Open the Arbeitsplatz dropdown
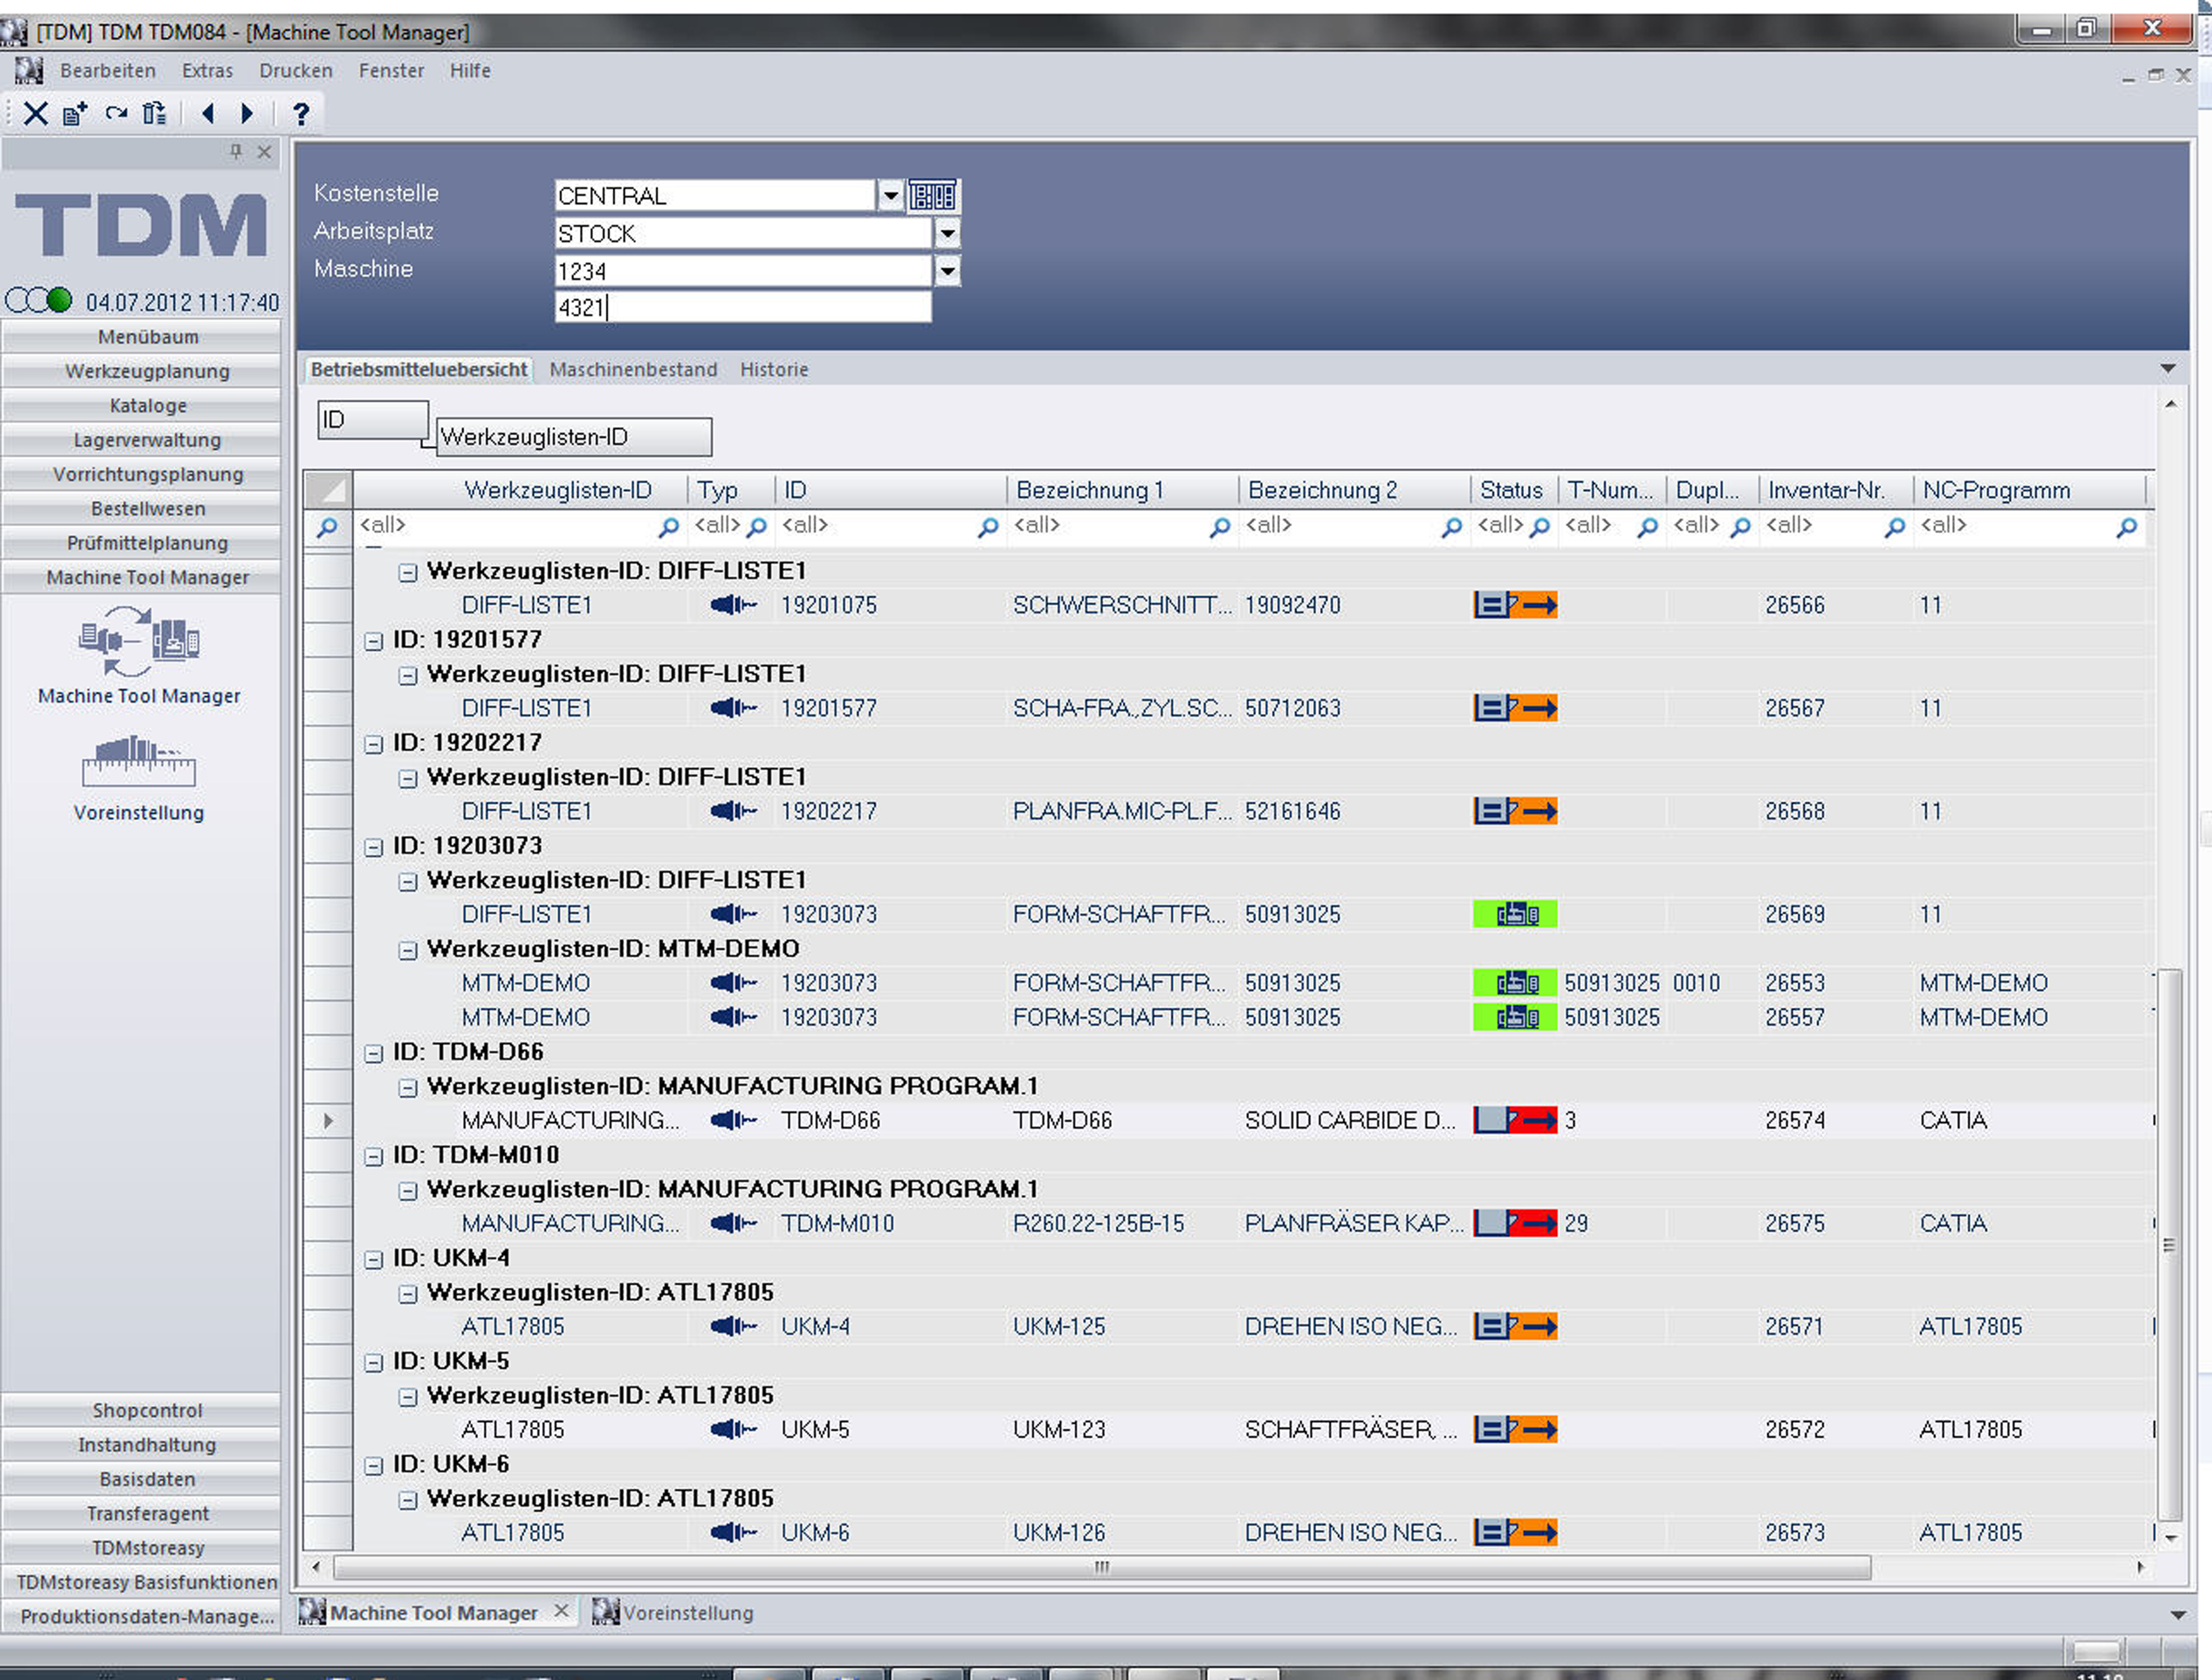 coord(947,234)
